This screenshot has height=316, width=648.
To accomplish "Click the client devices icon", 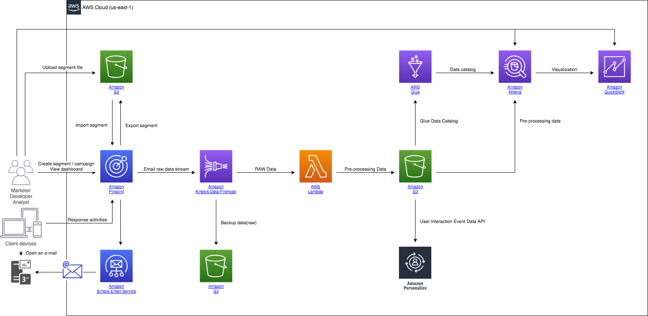I will pos(22,223).
